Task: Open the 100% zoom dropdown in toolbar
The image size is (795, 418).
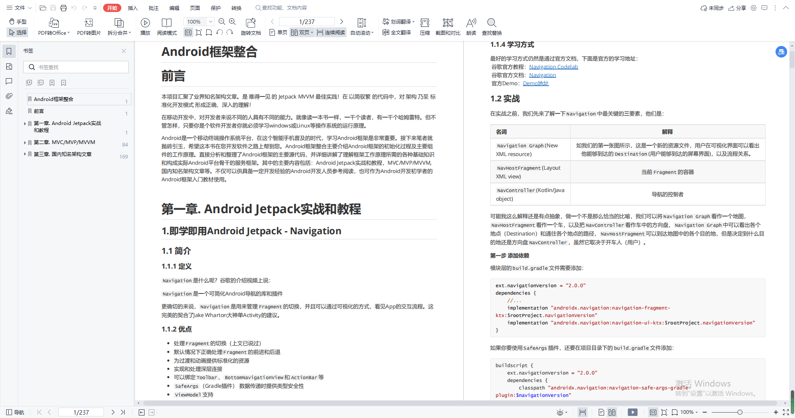Action: point(211,22)
